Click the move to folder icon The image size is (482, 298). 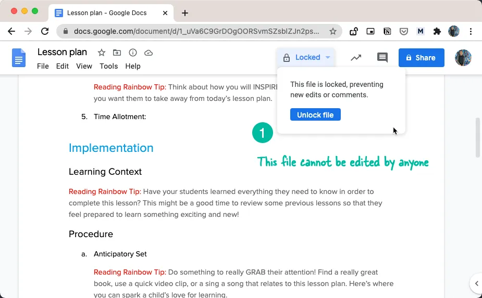[x=117, y=53]
